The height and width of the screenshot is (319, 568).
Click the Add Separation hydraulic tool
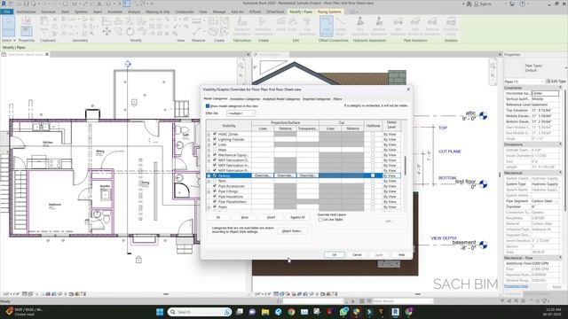pos(360,26)
